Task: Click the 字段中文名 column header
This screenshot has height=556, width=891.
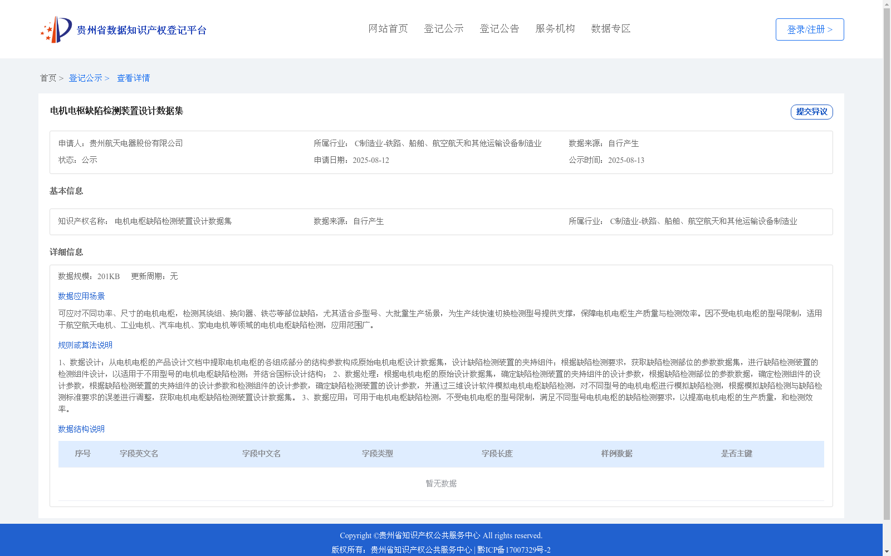Action: tap(262, 454)
